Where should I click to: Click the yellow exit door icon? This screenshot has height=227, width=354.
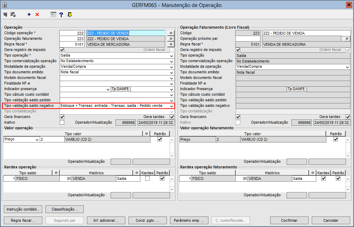(x=70, y=15)
